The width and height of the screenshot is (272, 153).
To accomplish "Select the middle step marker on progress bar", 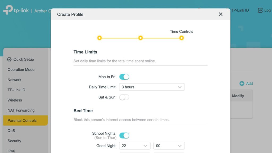I will (141, 38).
